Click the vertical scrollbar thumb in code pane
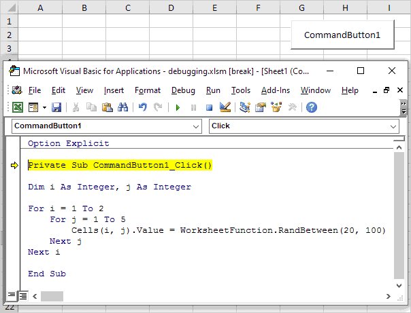The height and width of the screenshot is (313, 411). click(399, 216)
